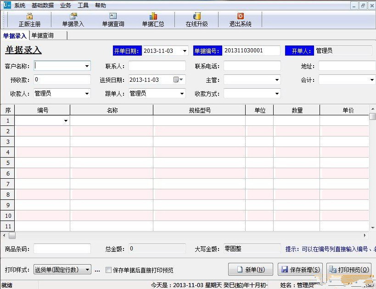Focus the 商品条码 input field

tap(62, 249)
